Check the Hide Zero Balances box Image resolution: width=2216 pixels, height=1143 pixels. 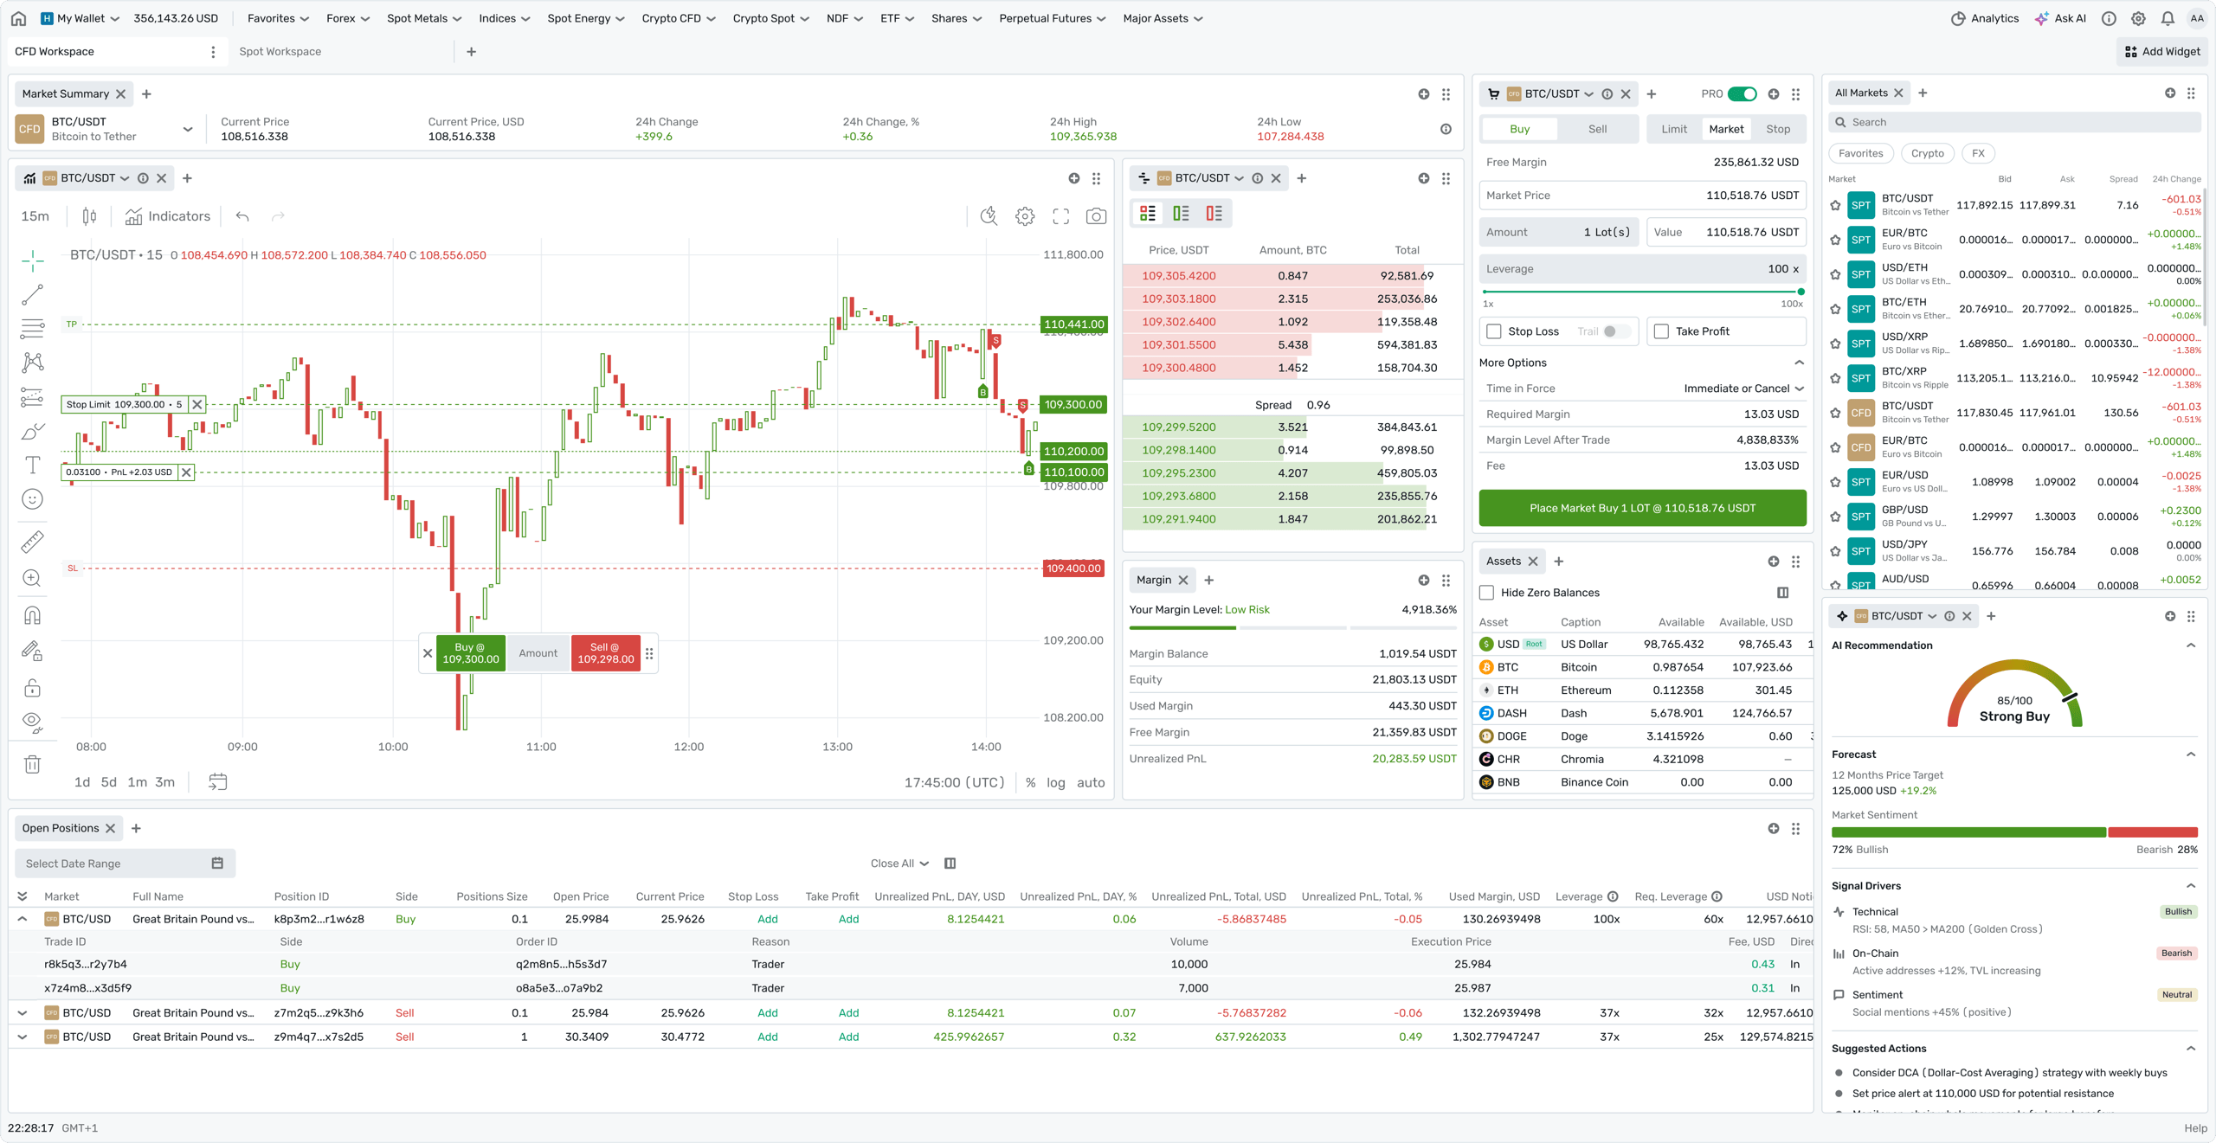(1487, 593)
